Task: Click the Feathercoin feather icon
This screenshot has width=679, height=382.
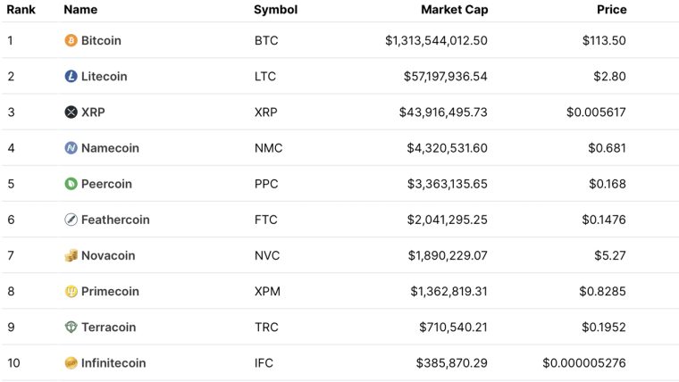Action: tap(71, 220)
